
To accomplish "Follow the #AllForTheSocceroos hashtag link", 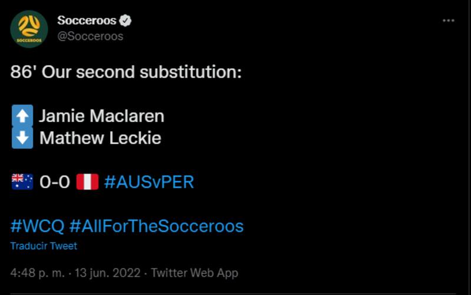I will coord(156,226).
